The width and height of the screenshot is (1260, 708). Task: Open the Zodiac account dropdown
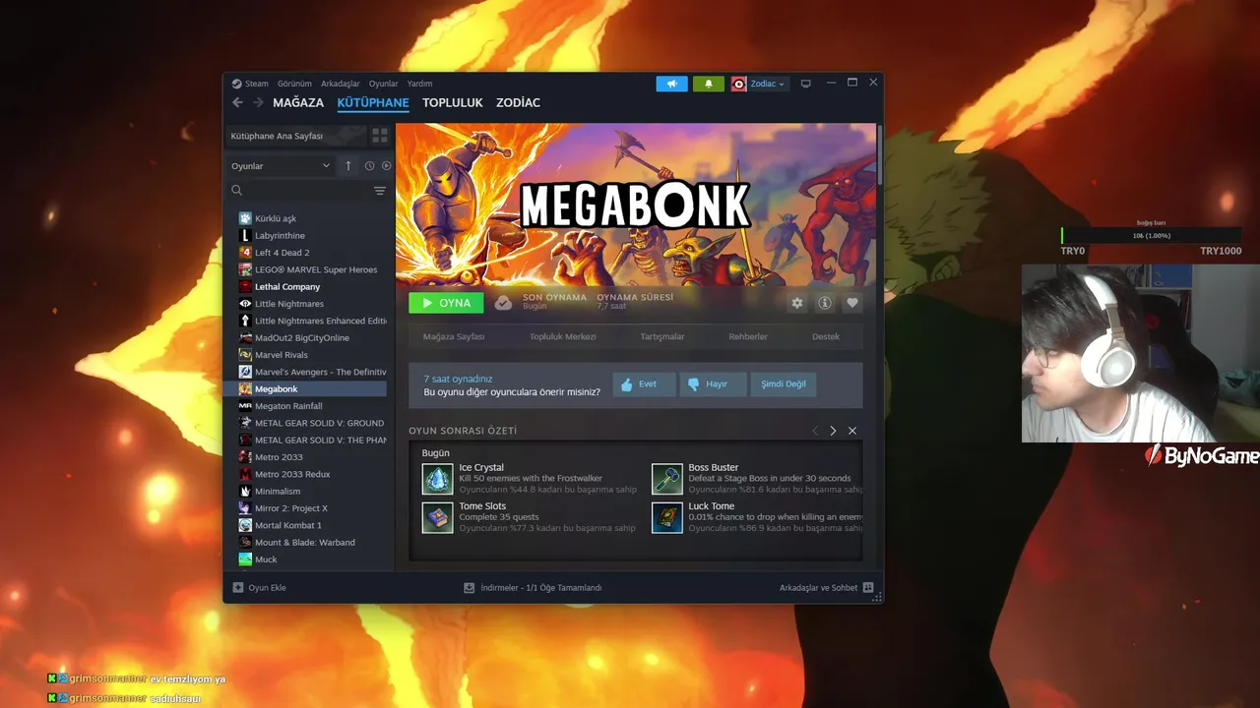click(x=759, y=84)
